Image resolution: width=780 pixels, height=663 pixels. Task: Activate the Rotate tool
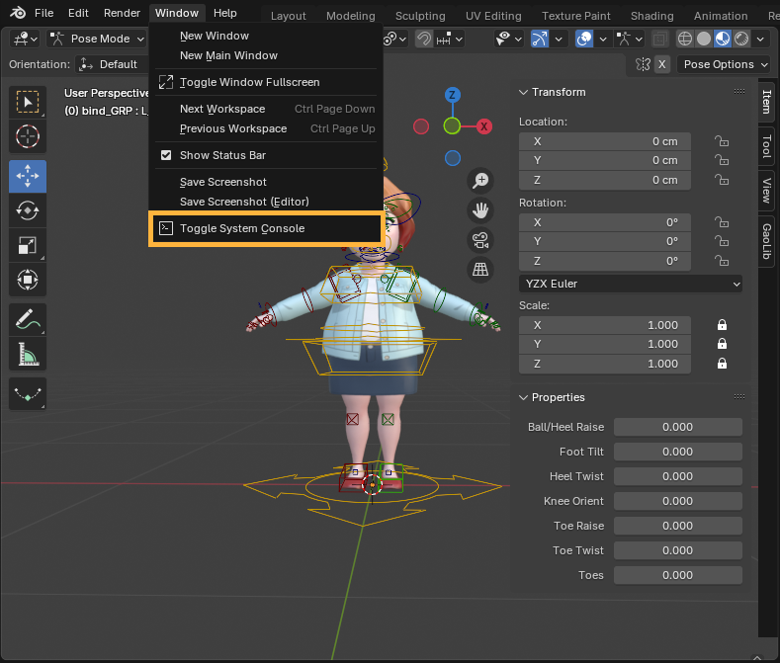click(28, 210)
